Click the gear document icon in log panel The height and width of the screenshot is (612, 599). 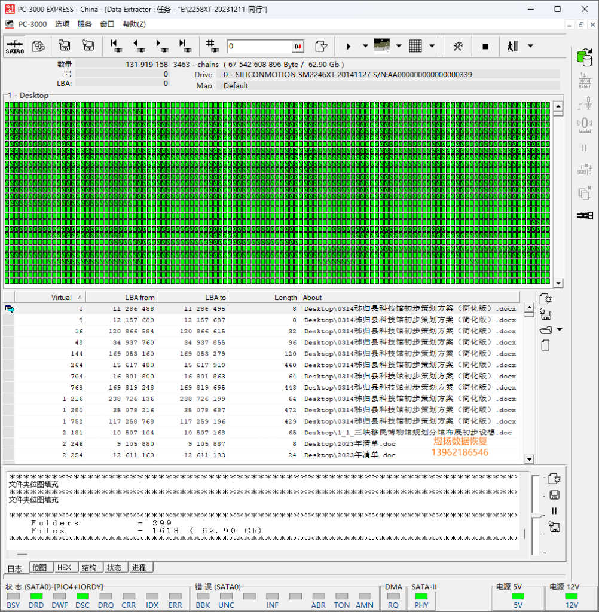click(x=554, y=479)
